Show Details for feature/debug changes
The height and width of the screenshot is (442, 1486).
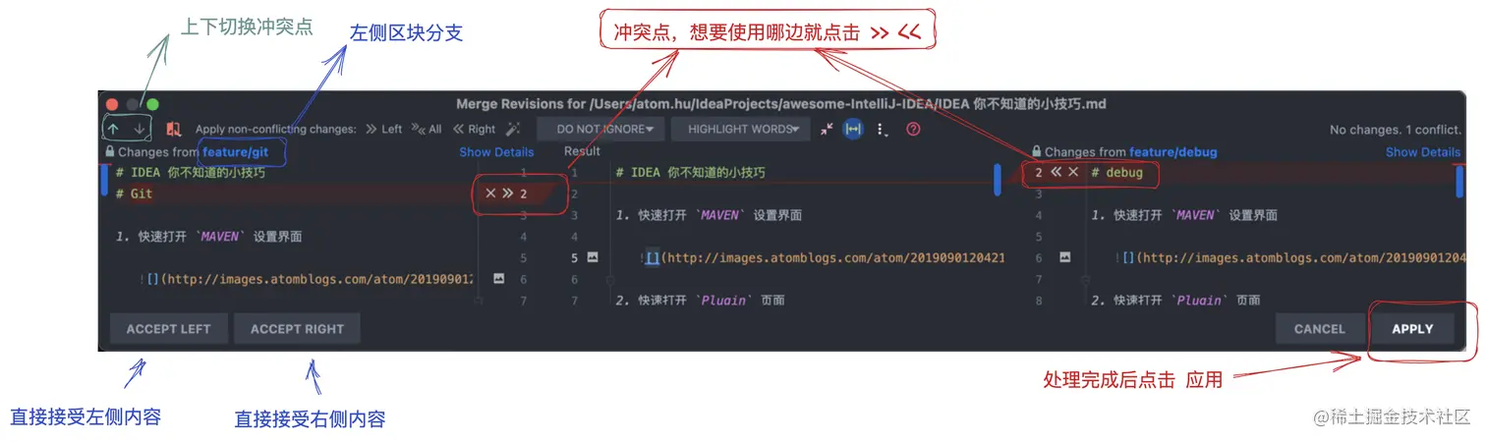coord(1423,152)
